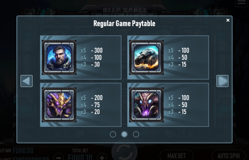Click the marine x5 payout value 300

point(98,50)
